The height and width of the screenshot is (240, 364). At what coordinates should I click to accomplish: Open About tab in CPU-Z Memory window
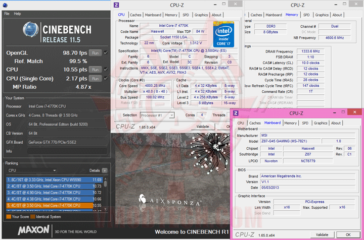(337, 15)
